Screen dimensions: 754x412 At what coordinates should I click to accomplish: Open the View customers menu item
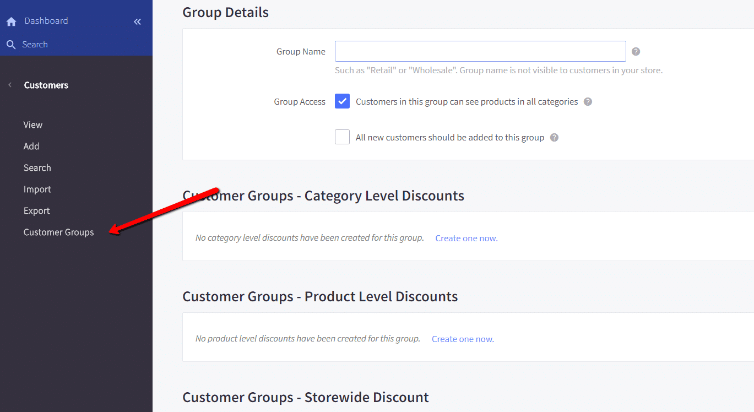[33, 125]
